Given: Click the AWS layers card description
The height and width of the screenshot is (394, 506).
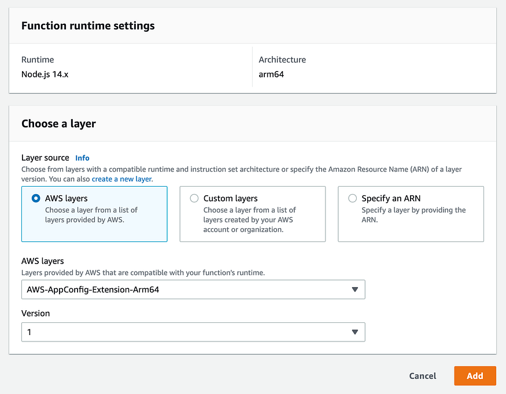Looking at the screenshot, I should point(91,215).
